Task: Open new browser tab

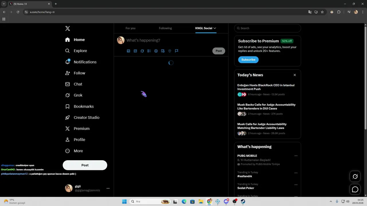Action: 56,4
